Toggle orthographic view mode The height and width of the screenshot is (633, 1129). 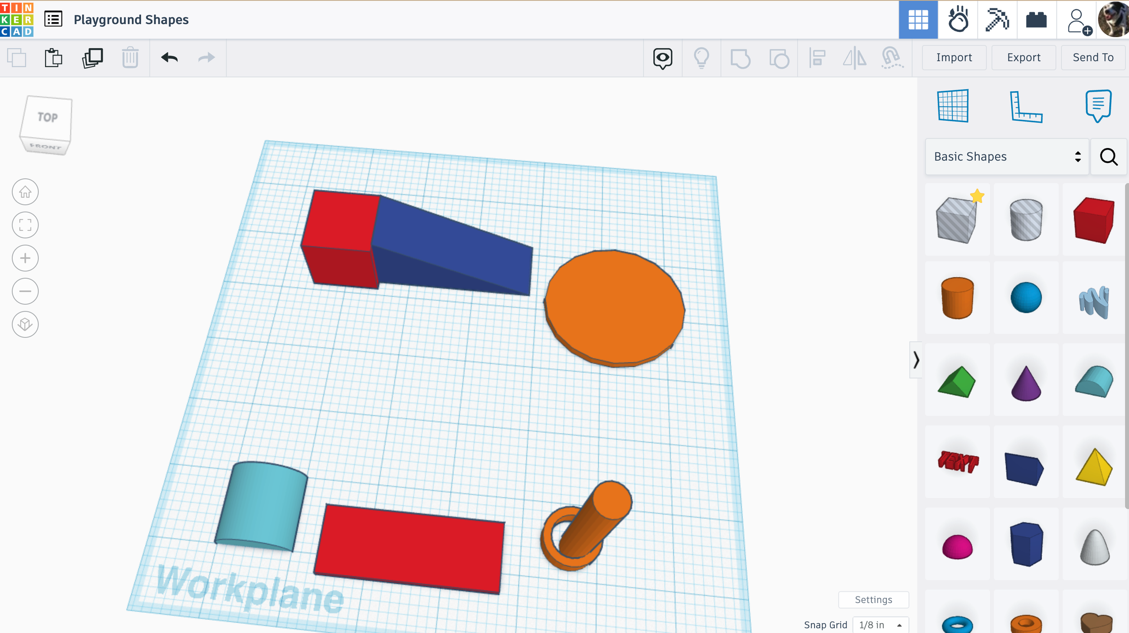click(25, 324)
